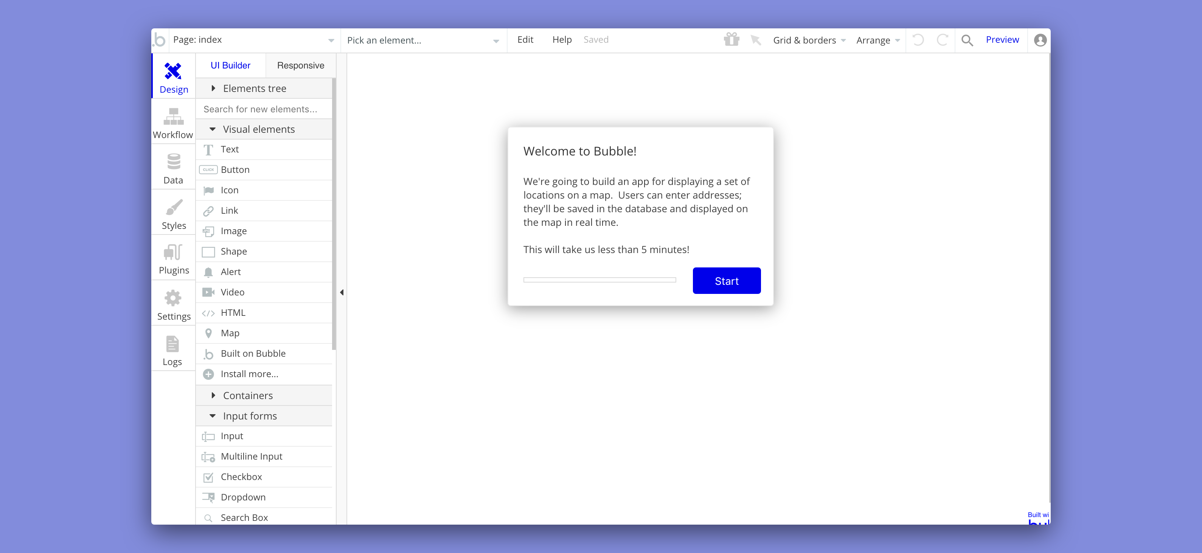Screen dimensions: 1202x553
Task: Select the Video element
Action: (264, 292)
